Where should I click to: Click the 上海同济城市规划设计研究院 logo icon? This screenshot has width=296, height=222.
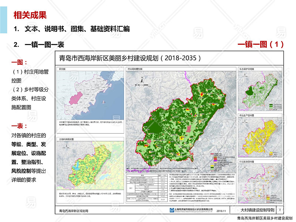[172, 210]
